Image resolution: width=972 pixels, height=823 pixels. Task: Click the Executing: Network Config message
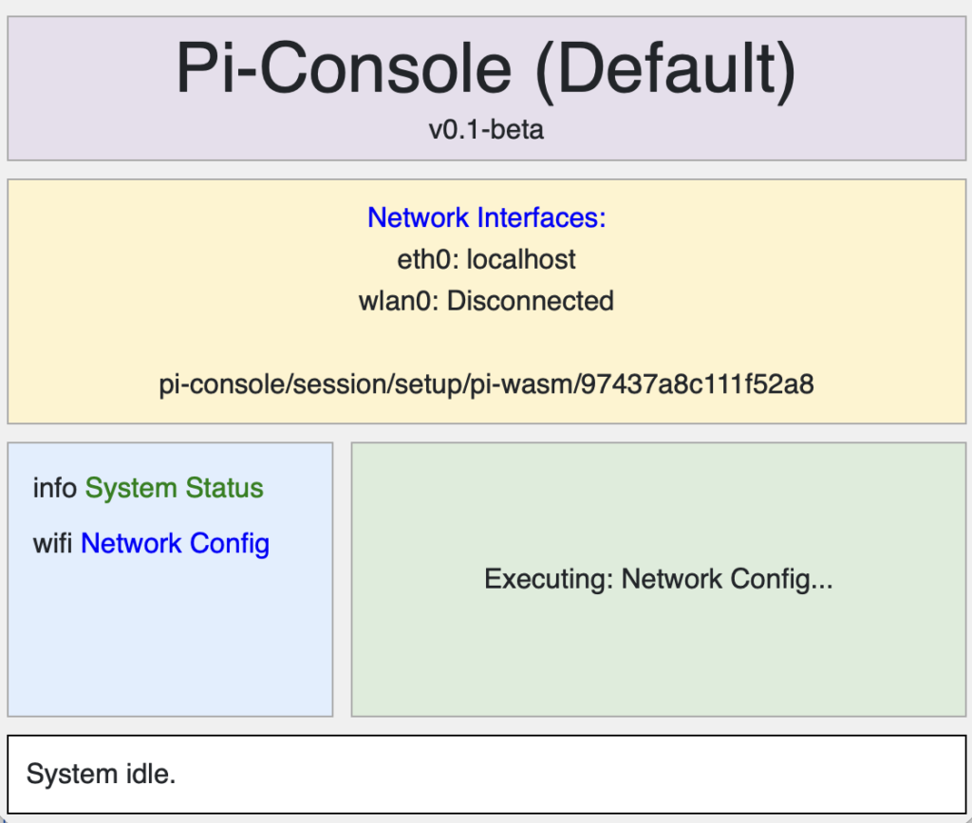[x=658, y=579]
